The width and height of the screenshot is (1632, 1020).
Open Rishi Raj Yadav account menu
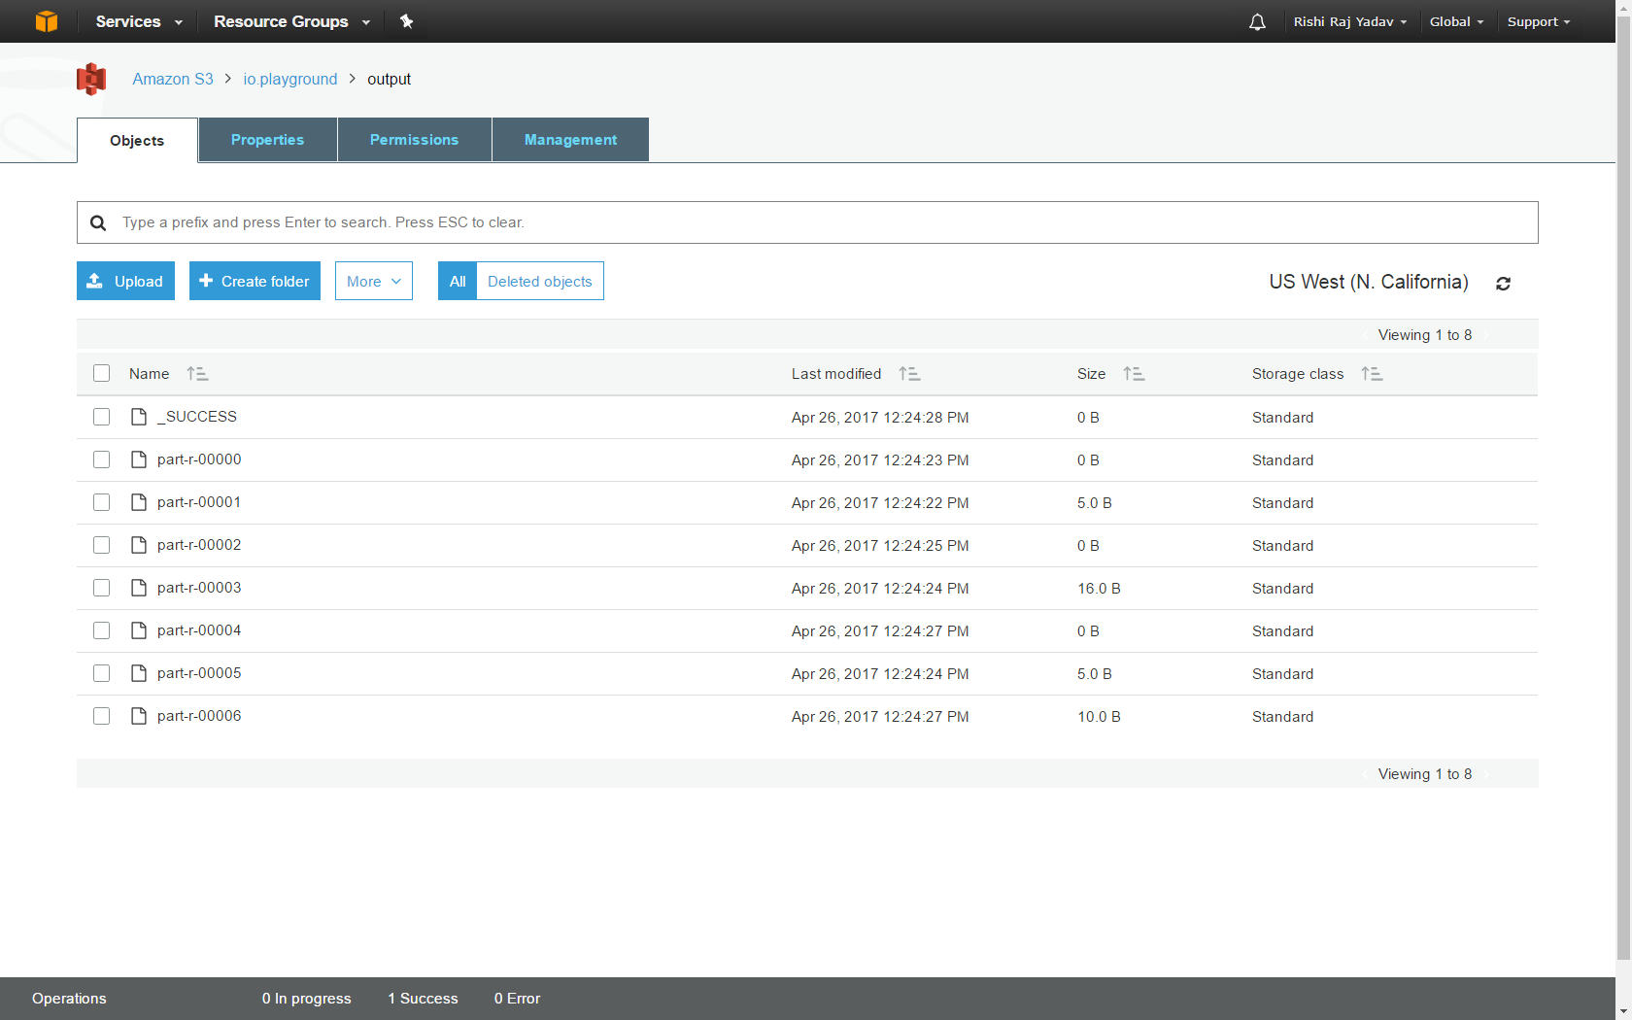(x=1350, y=21)
